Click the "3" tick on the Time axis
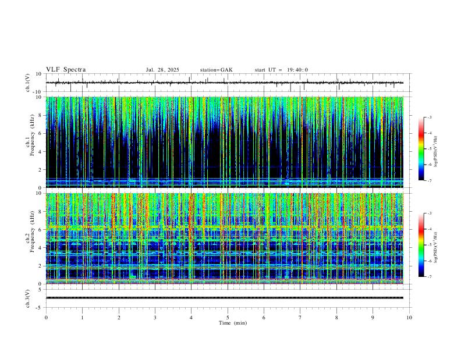 [155, 318]
